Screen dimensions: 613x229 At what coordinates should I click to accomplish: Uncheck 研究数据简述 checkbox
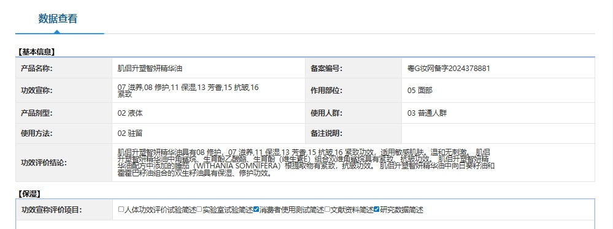pyautogui.click(x=377, y=209)
